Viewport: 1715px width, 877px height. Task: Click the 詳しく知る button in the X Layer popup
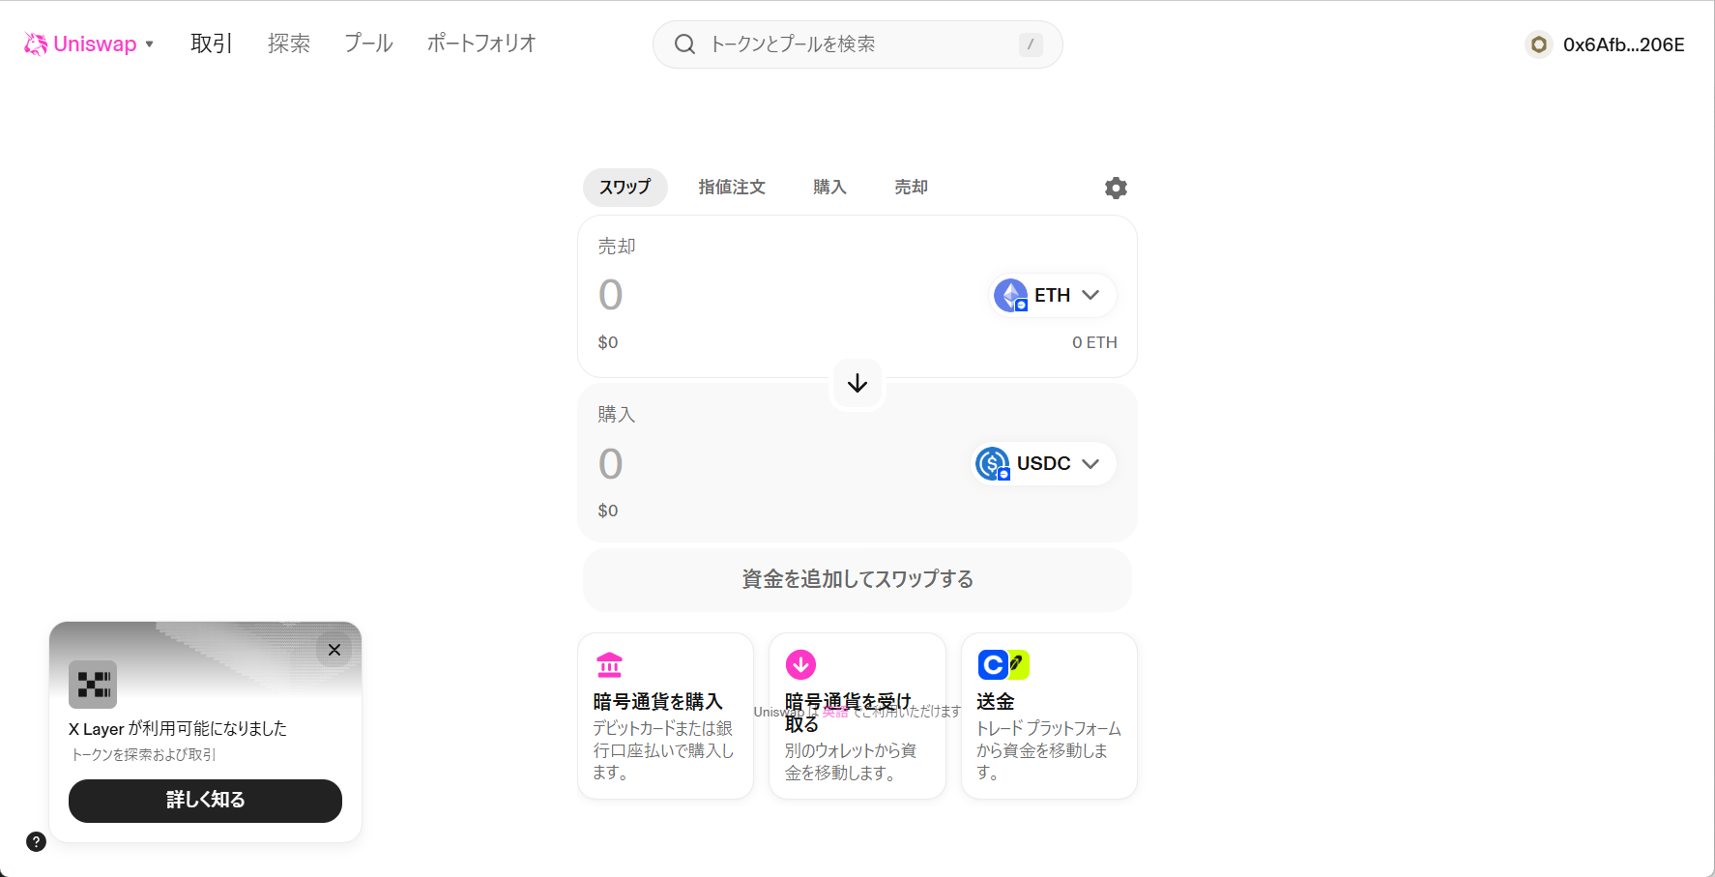tap(204, 801)
